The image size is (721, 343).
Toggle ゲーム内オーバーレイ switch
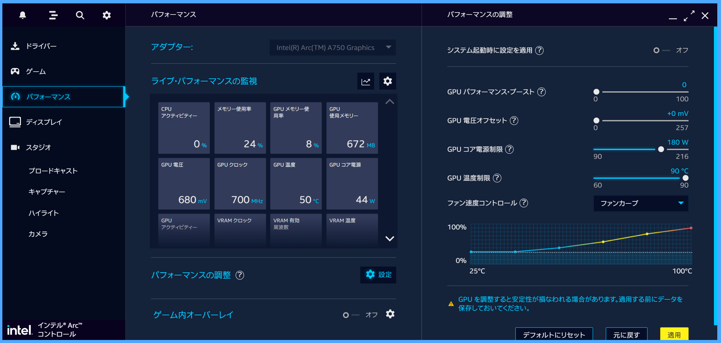(351, 315)
